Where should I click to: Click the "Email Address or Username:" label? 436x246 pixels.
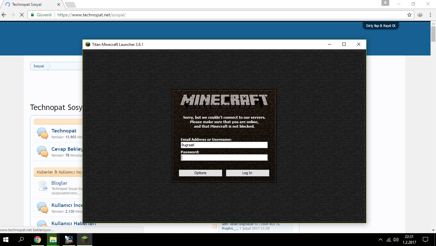tap(206, 140)
